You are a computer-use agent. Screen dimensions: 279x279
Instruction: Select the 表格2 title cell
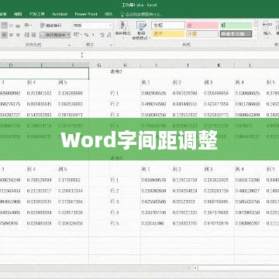click(x=116, y=71)
